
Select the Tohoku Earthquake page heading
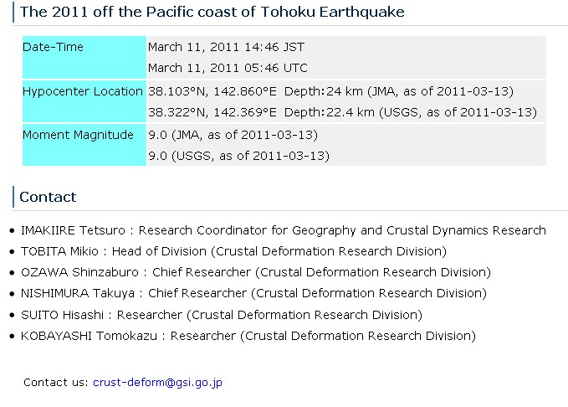click(212, 12)
